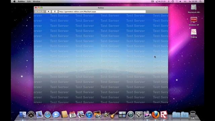
Task: Click the back arrow in Roblox browser
Action: [x=37, y=11]
